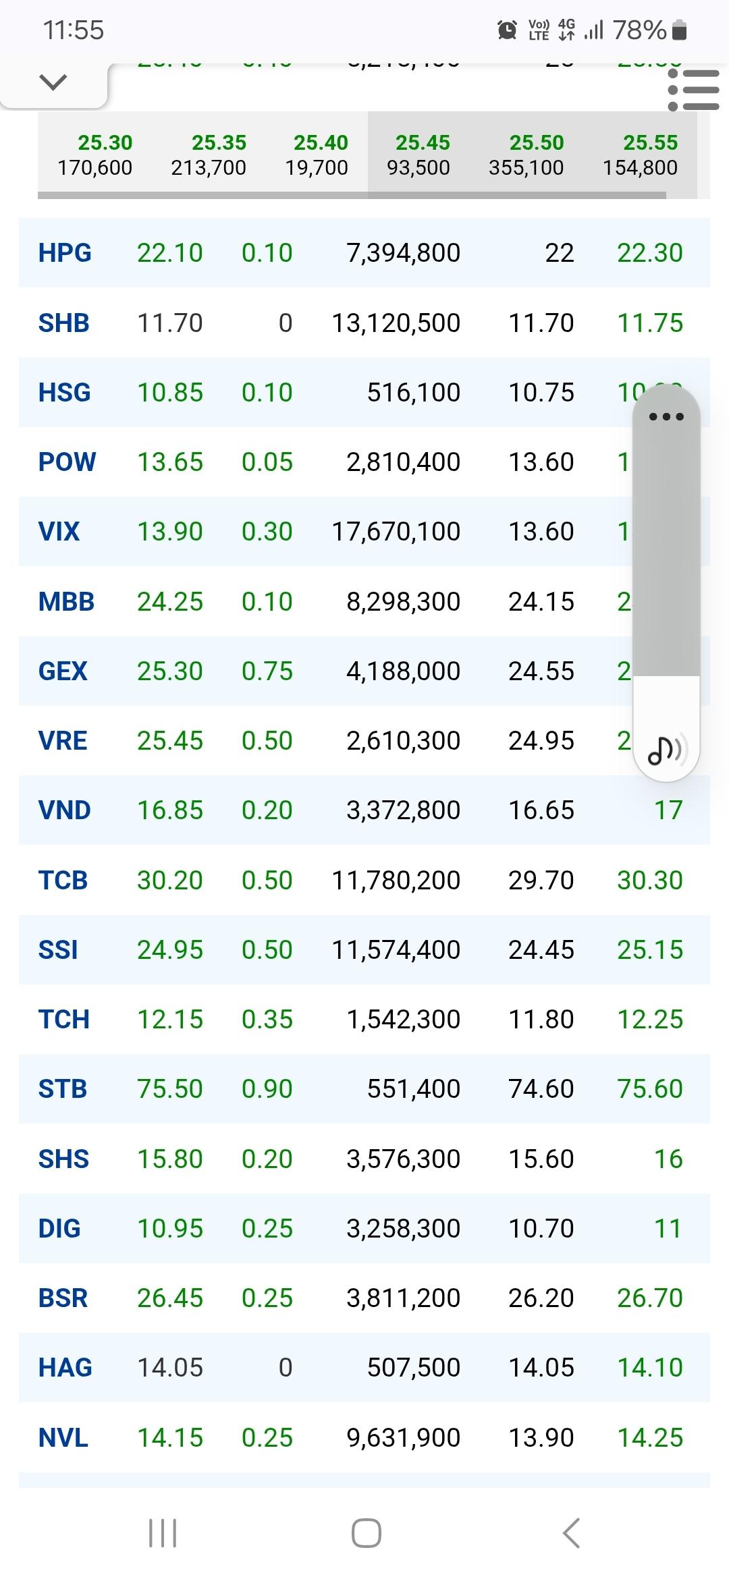
Task: Click MBB volume 8,298,300
Action: tap(403, 602)
